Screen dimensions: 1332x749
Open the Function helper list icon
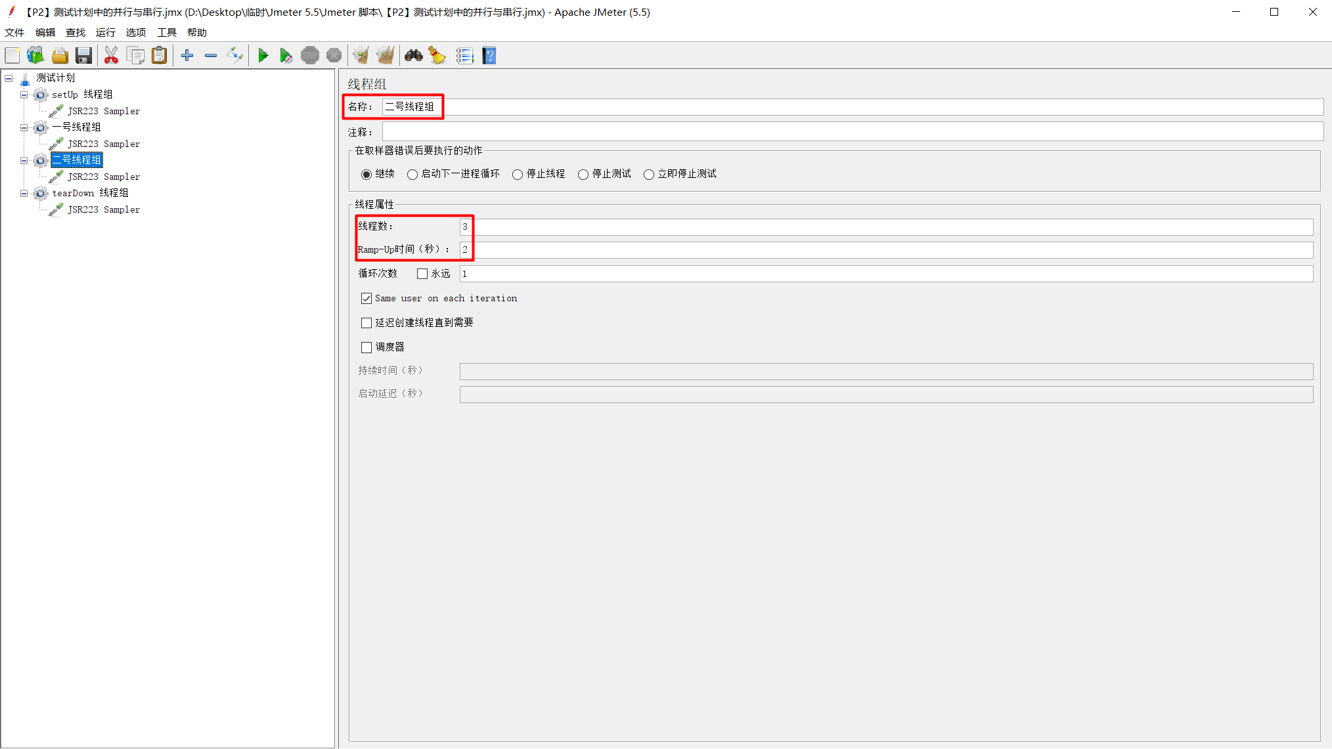coord(464,56)
